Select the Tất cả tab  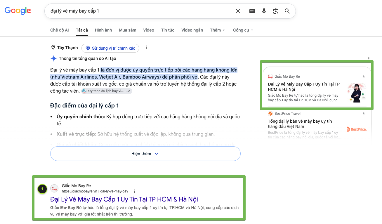click(x=82, y=30)
